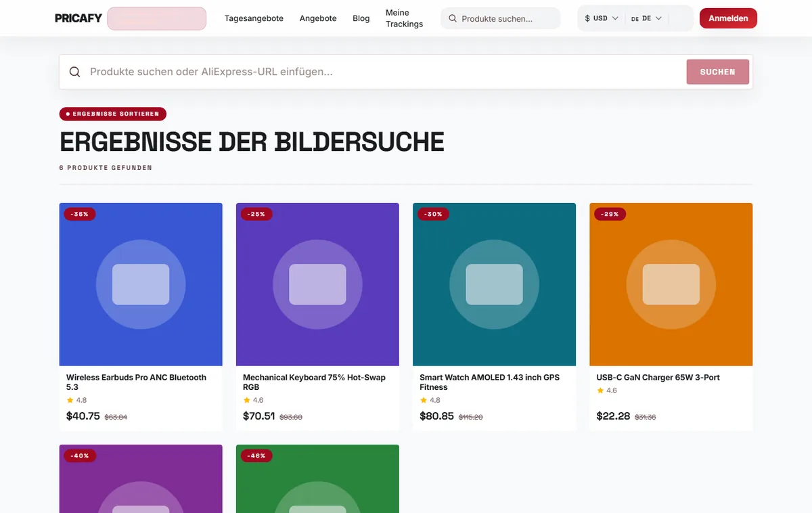Click the star rating icon for USB-C Charger

click(600, 391)
